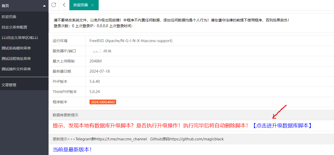Click the version badge 2024.1000.4043
334x155 pixels.
point(103,102)
